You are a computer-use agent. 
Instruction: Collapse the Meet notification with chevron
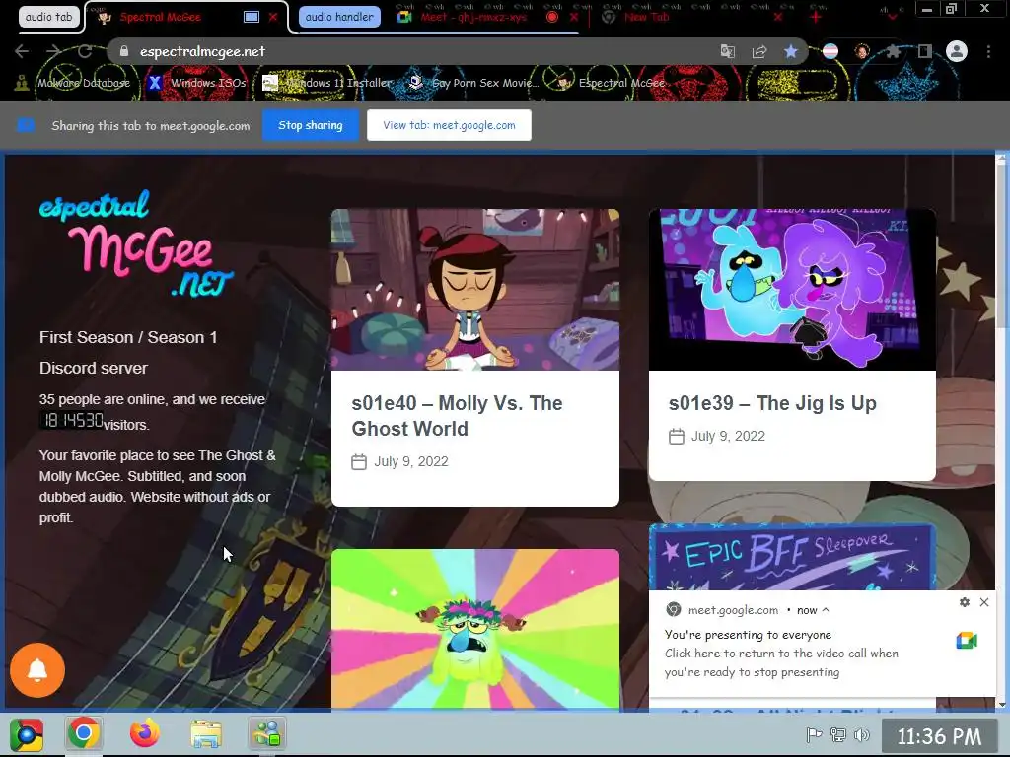point(826,610)
